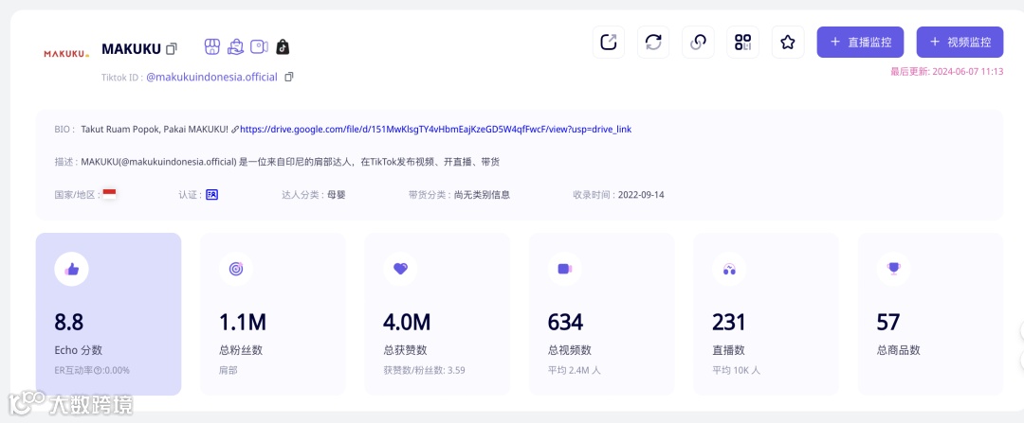This screenshot has height=423, width=1024.
Task: Copy the TikTok ID icon
Action: point(289,77)
